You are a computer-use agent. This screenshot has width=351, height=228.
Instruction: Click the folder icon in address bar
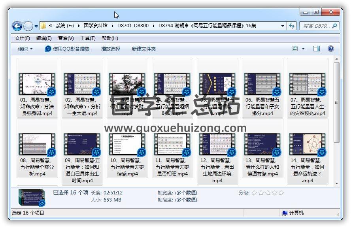point(43,26)
